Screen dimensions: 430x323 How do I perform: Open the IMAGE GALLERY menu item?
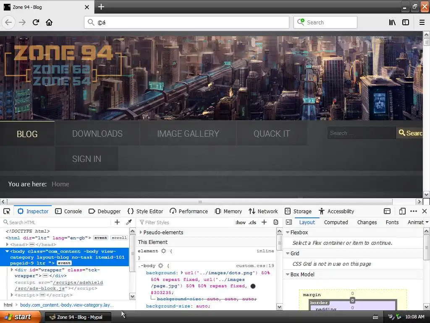point(188,134)
